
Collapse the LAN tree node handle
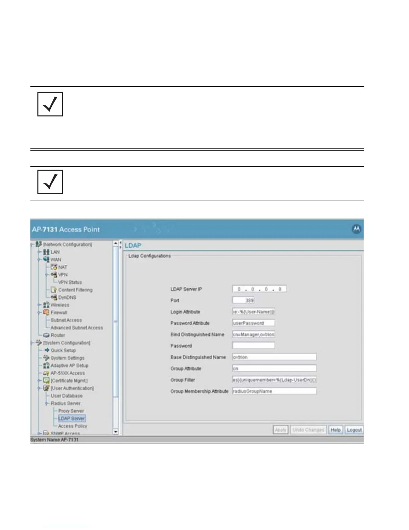point(39,252)
